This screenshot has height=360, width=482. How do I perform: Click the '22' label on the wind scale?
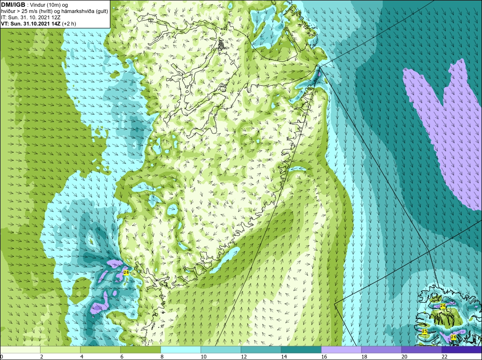[x=444, y=357]
